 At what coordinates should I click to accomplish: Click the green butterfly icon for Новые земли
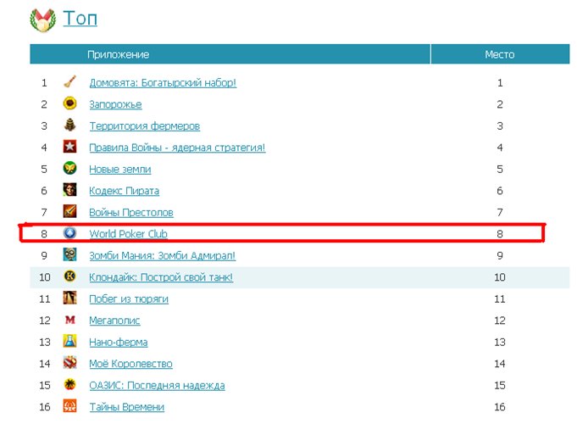[70, 169]
